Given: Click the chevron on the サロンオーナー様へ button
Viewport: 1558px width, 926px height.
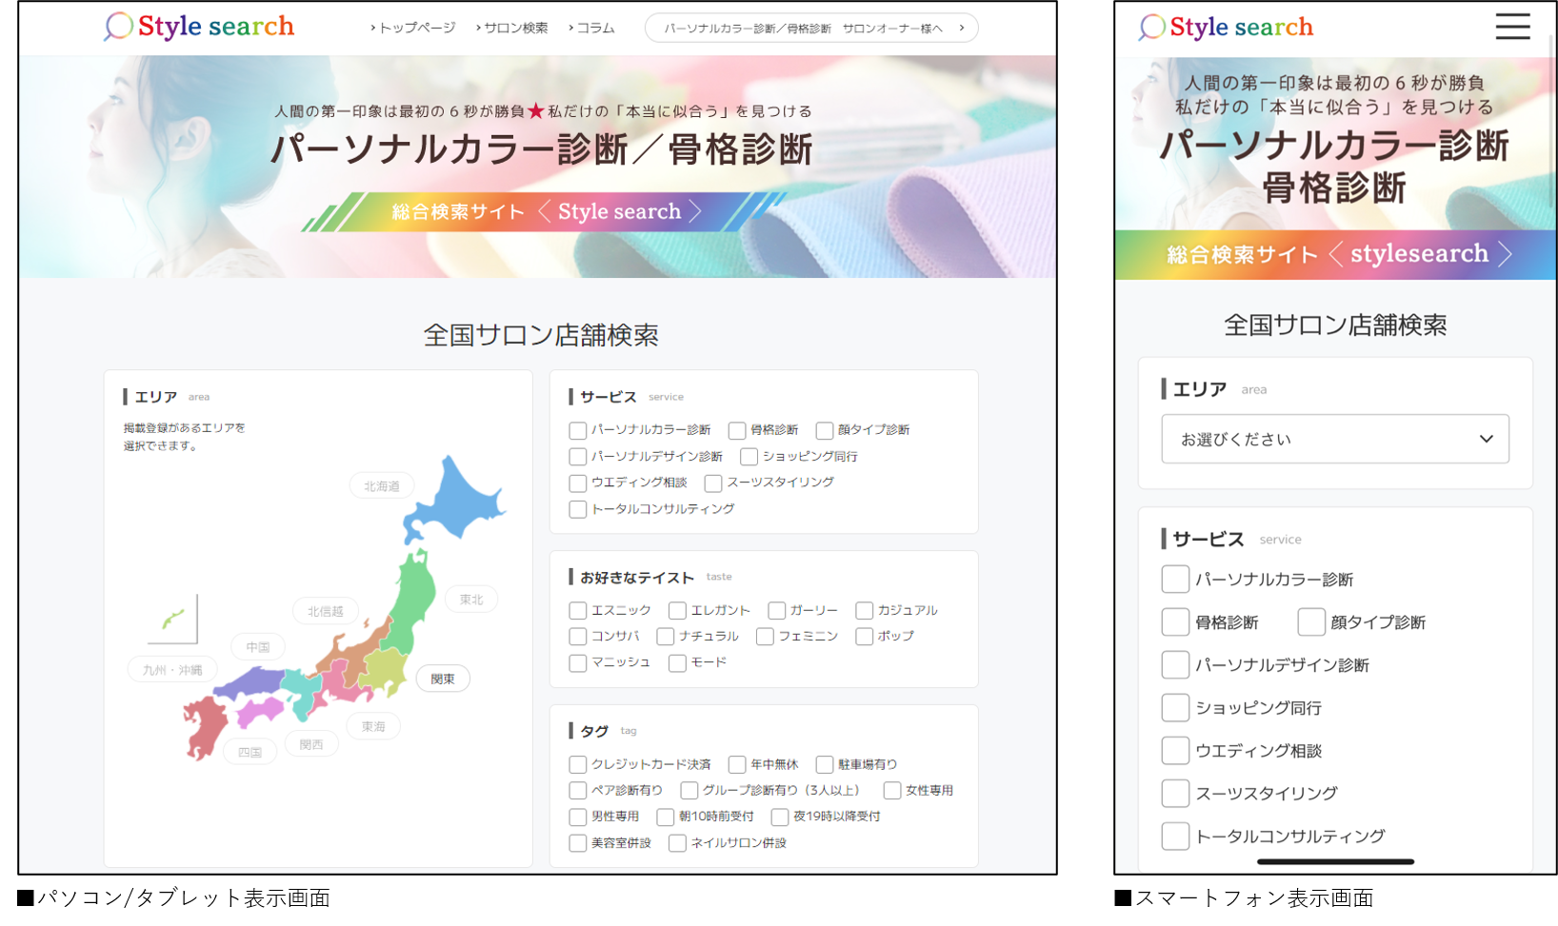Looking at the screenshot, I should pyautogui.click(x=963, y=28).
